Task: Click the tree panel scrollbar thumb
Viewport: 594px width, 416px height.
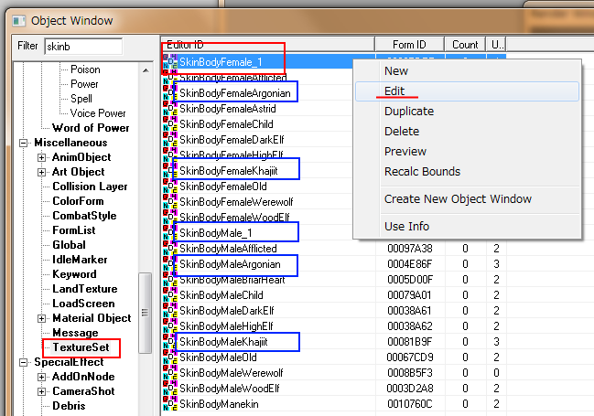Action: pyautogui.click(x=146, y=313)
